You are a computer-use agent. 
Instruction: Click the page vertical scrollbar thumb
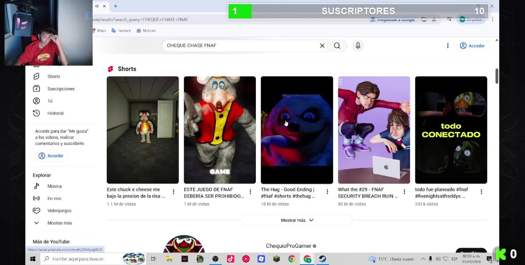(x=497, y=76)
